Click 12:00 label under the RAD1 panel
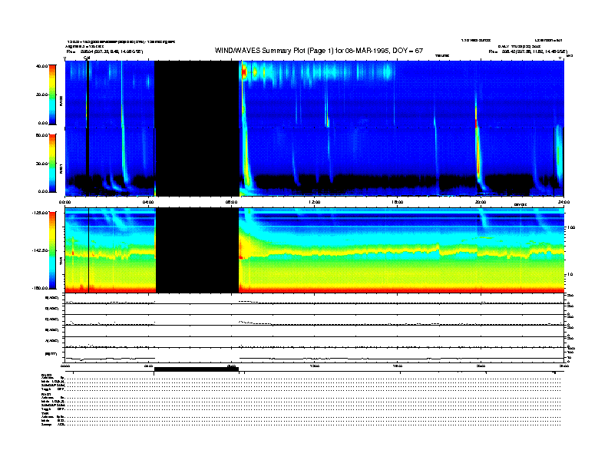Image resolution: width=608 pixels, height=470 pixels. tap(315, 202)
